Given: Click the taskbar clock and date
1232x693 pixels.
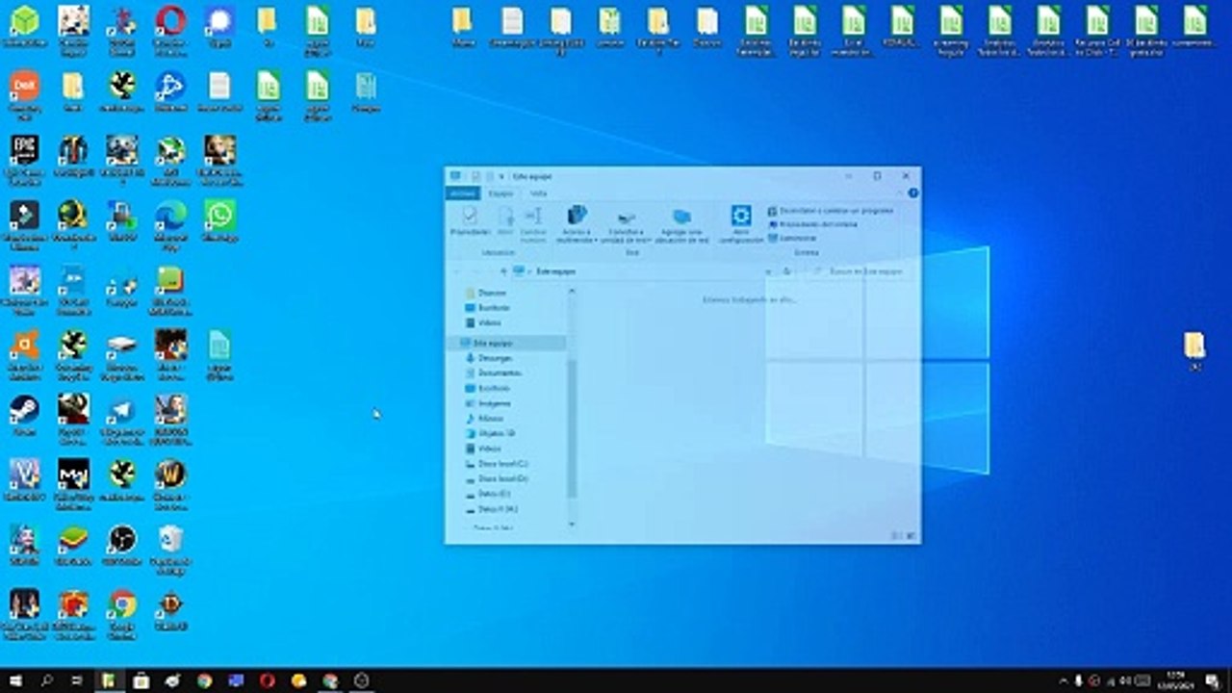Looking at the screenshot, I should [x=1175, y=680].
